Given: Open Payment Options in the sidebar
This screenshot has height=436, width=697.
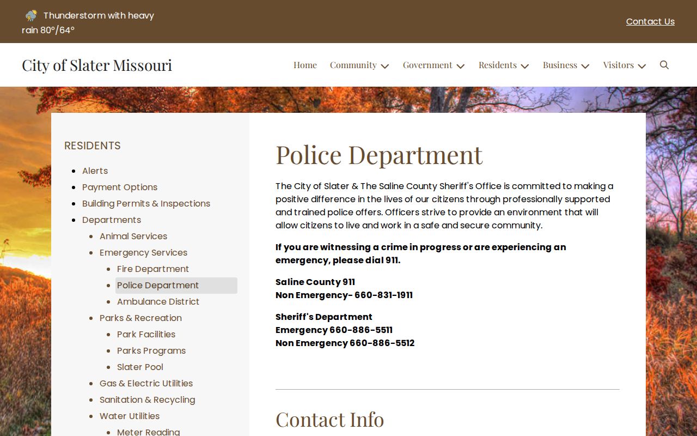Looking at the screenshot, I should pos(120,187).
